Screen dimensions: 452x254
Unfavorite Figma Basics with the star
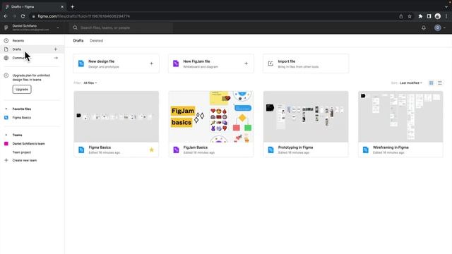(152, 150)
